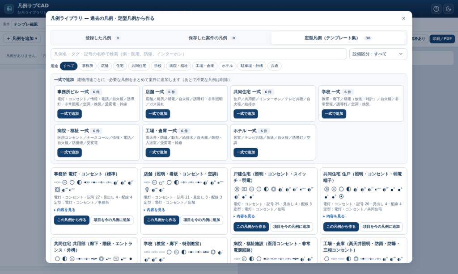This screenshot has height=274, width=458.
Task: Filter by 学校 usage chip
Action: click(158, 66)
